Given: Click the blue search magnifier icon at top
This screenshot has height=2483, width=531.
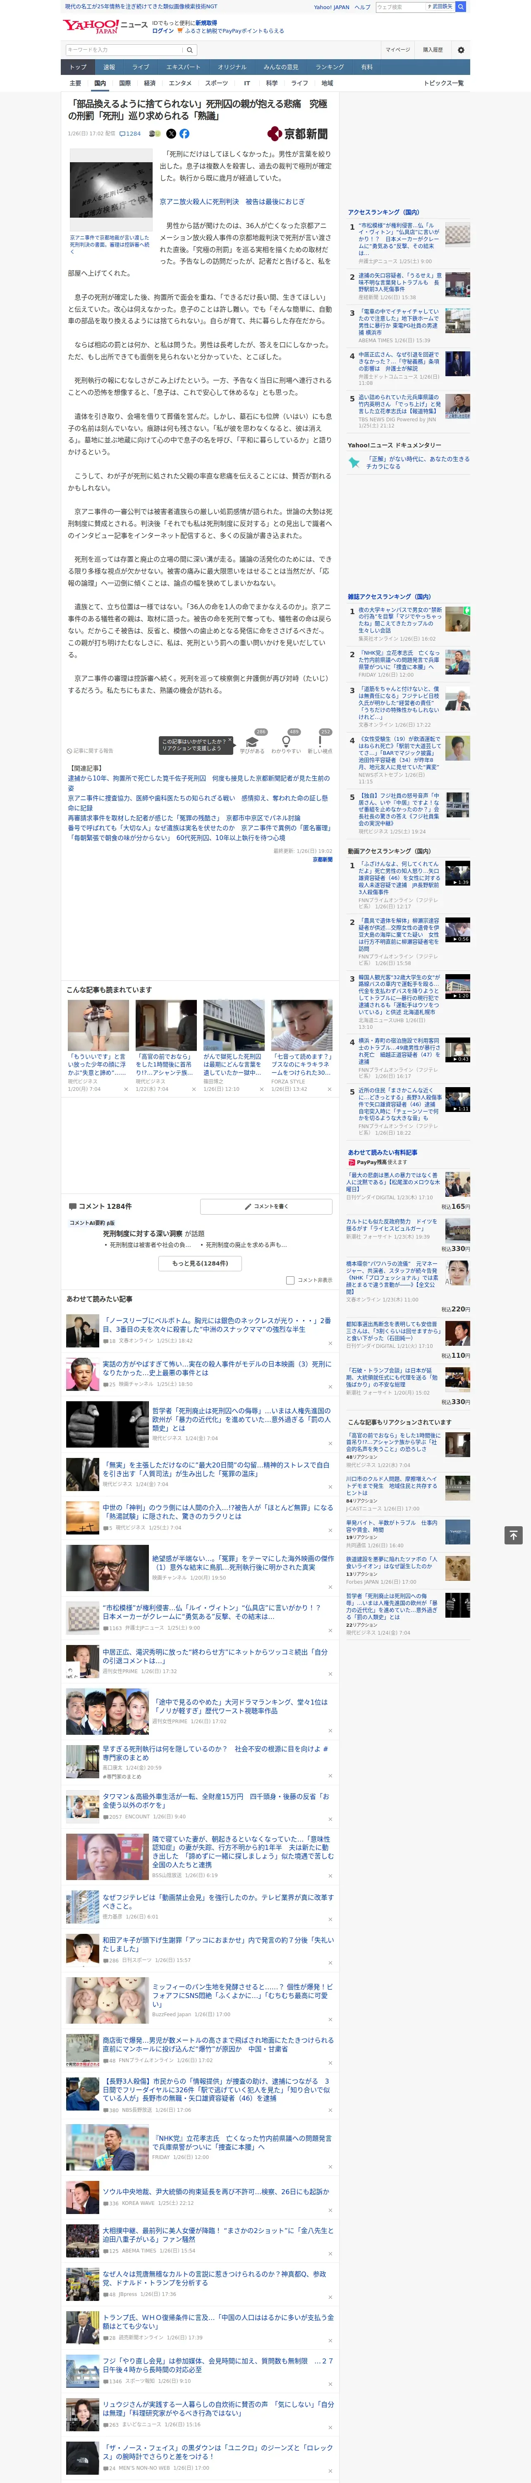Looking at the screenshot, I should tap(461, 7).
